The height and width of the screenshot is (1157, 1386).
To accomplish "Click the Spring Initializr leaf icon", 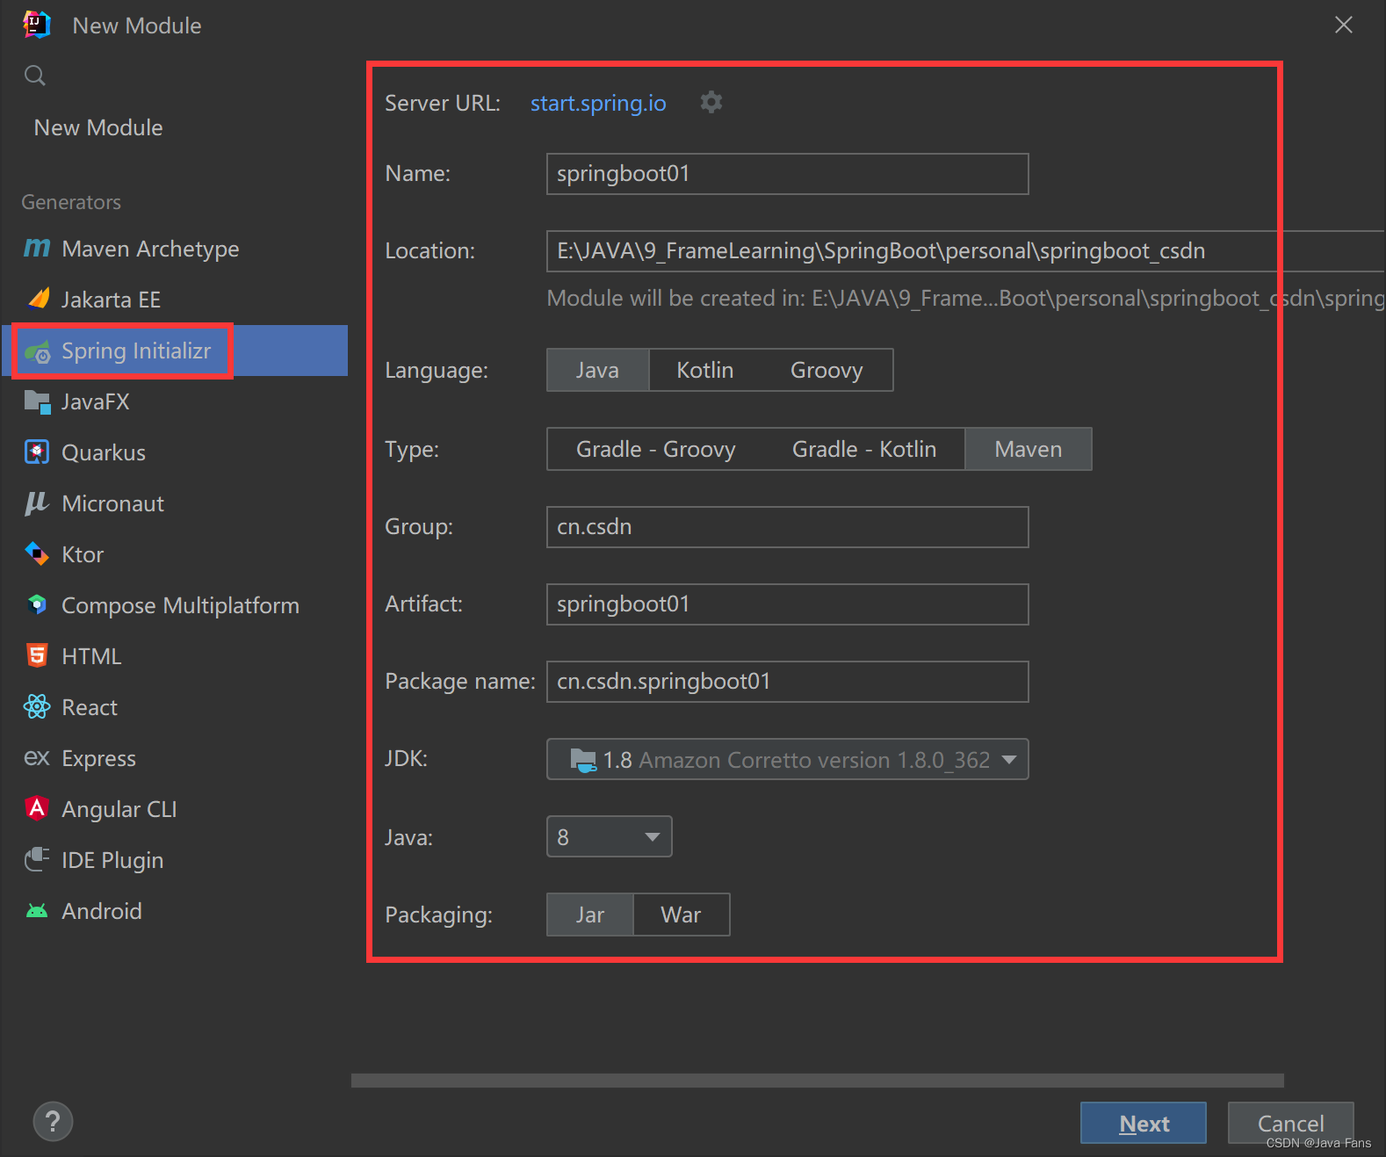I will tap(37, 351).
